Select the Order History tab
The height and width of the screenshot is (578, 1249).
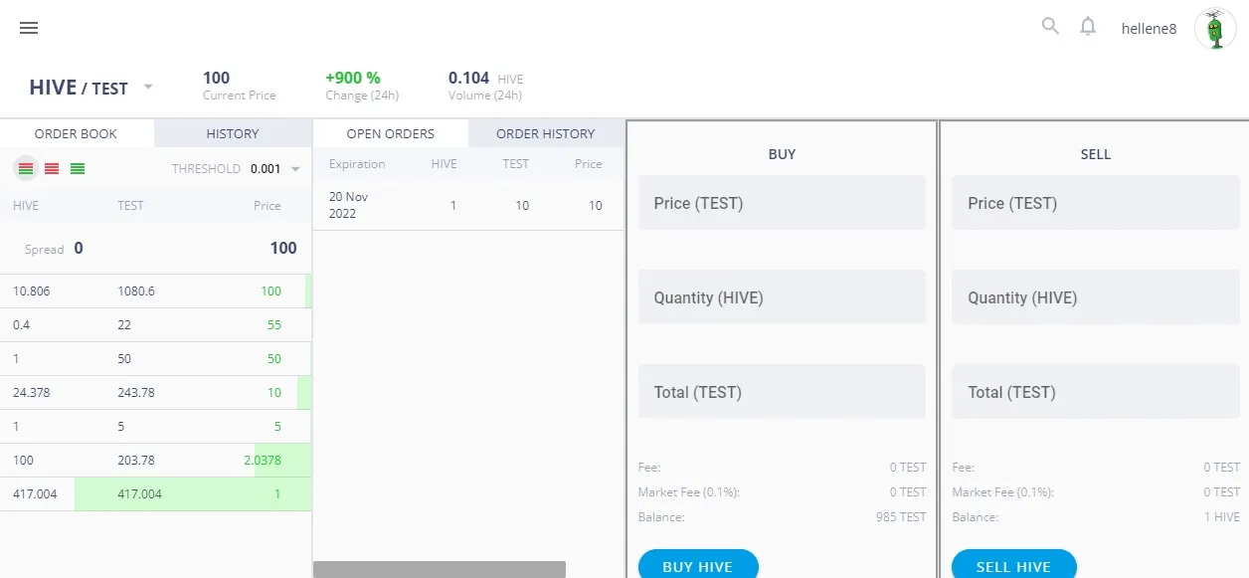coord(546,133)
